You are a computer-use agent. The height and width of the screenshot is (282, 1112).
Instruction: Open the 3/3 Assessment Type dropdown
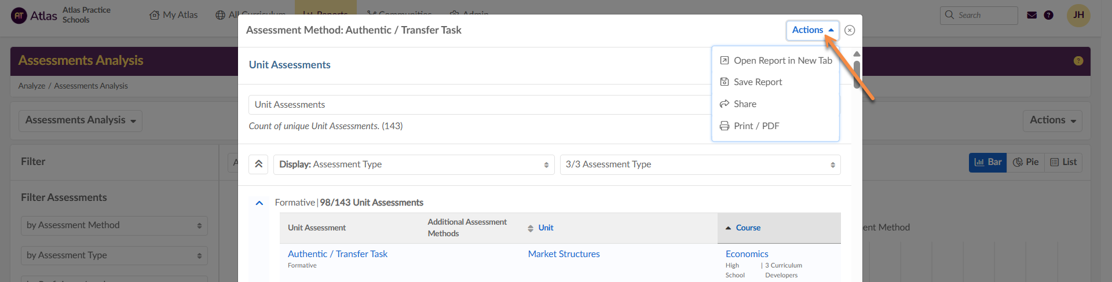click(x=700, y=164)
